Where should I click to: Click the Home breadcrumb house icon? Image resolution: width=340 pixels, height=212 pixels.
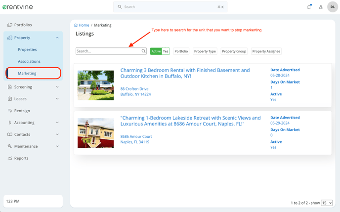pos(76,25)
